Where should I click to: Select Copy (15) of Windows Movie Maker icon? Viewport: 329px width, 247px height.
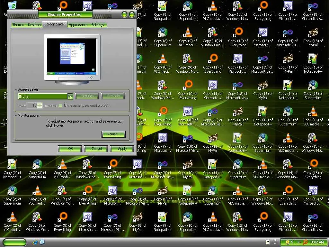point(313,138)
